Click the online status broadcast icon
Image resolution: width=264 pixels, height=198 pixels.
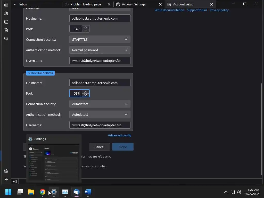tap(15, 181)
